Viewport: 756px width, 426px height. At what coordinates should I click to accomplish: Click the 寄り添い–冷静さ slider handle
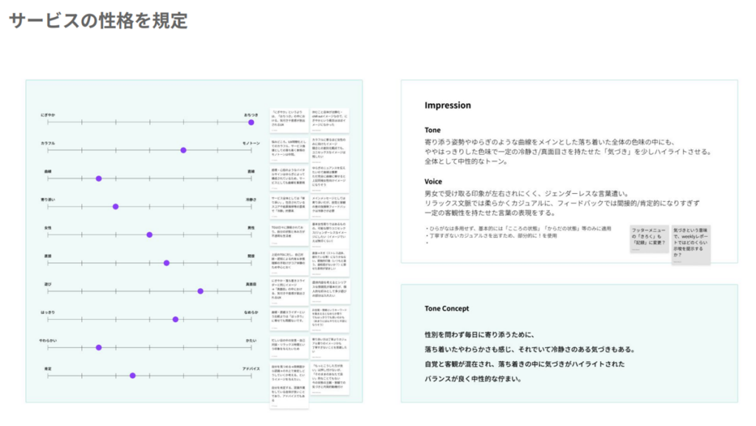pyautogui.click(x=116, y=206)
